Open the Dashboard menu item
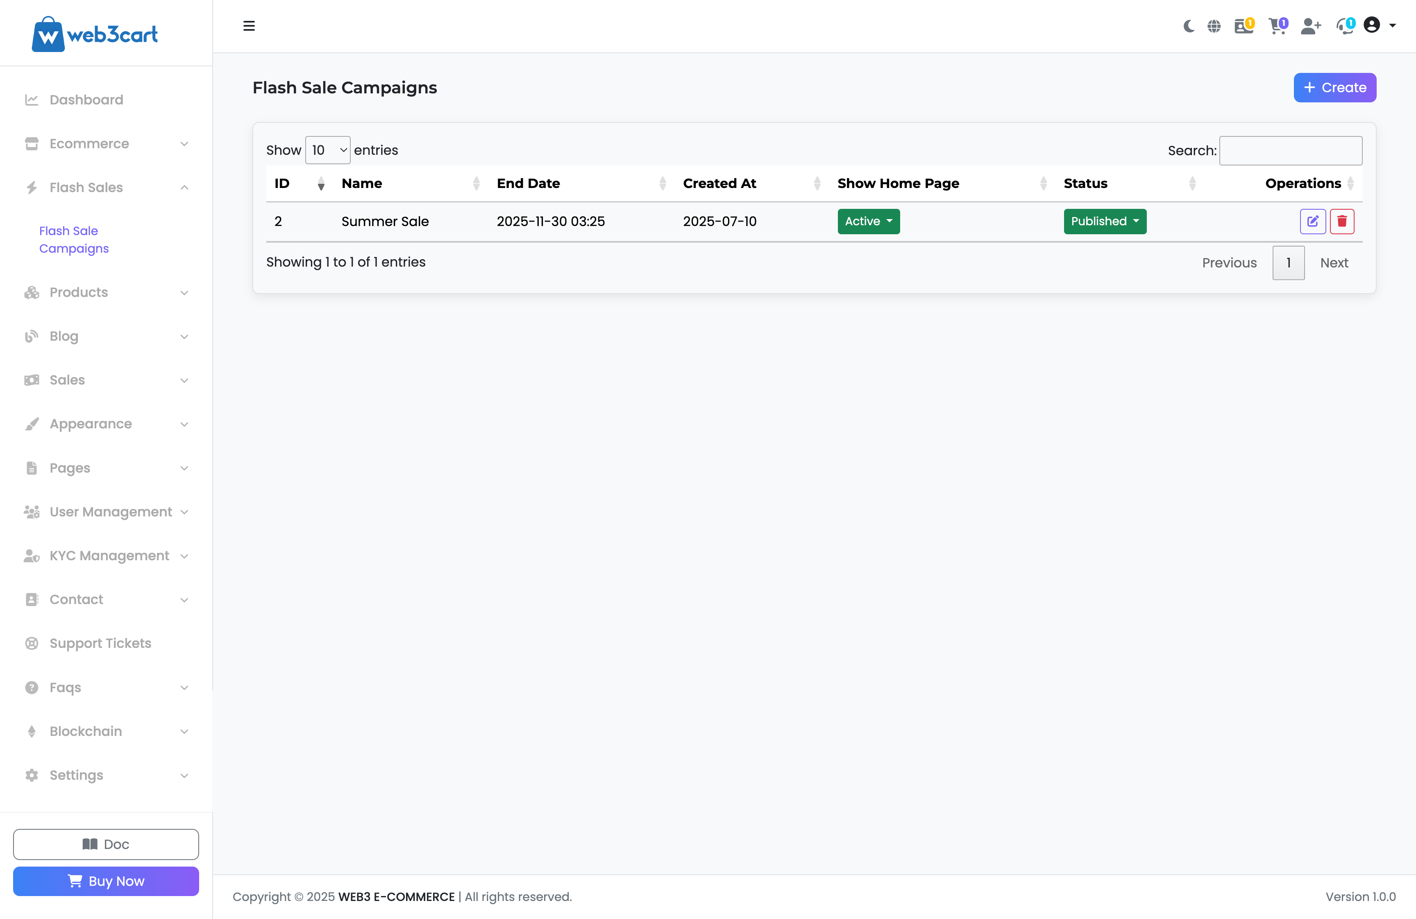This screenshot has width=1416, height=919. [86, 100]
